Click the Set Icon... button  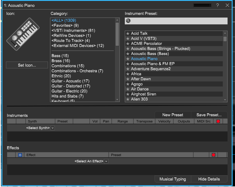coord(27,65)
